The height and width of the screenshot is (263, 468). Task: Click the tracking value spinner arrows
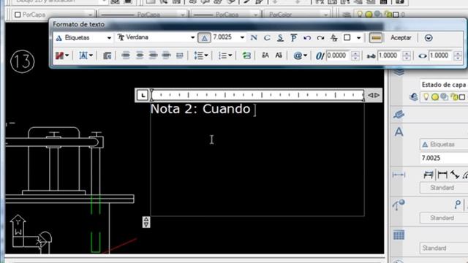(x=407, y=56)
